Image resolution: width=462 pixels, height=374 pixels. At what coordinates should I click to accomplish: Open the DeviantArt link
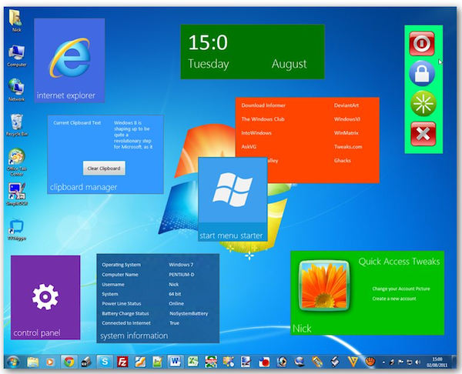point(346,105)
